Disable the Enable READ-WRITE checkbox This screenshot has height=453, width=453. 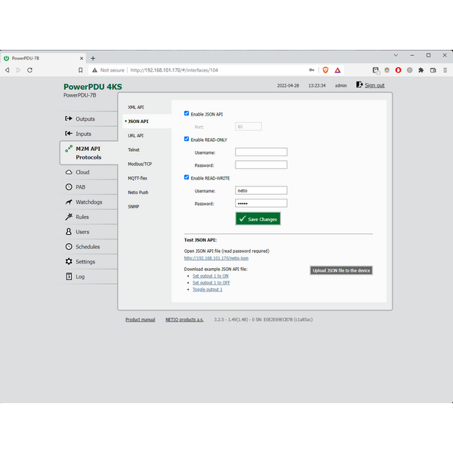(x=186, y=177)
